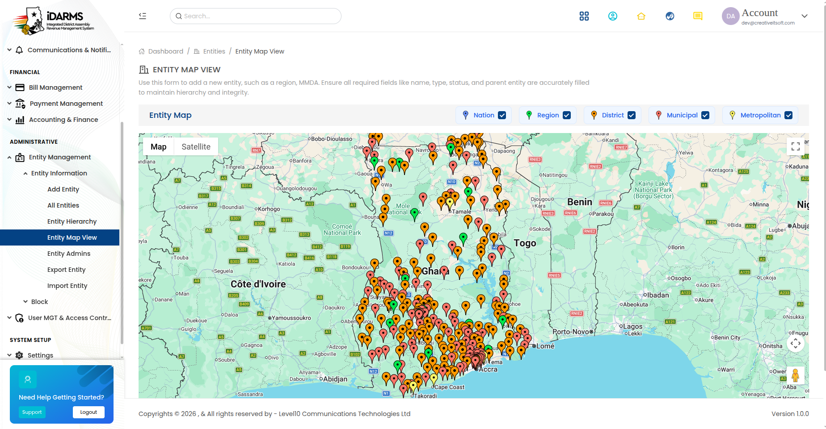The height and width of the screenshot is (429, 826).
Task: Open the yellow messages chat icon
Action: [x=698, y=16]
